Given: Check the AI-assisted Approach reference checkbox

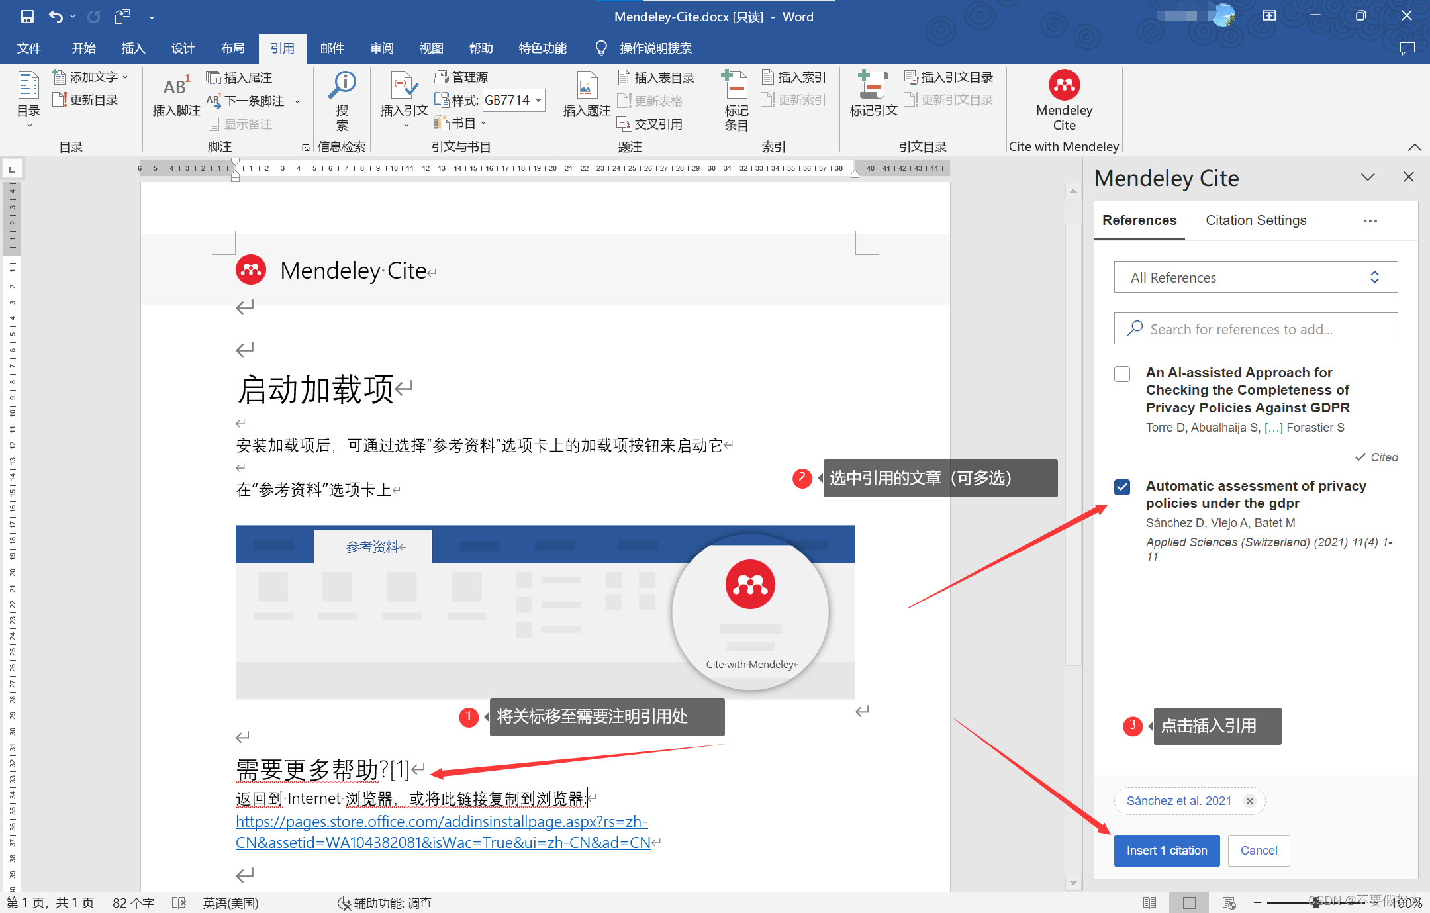Looking at the screenshot, I should (x=1122, y=373).
